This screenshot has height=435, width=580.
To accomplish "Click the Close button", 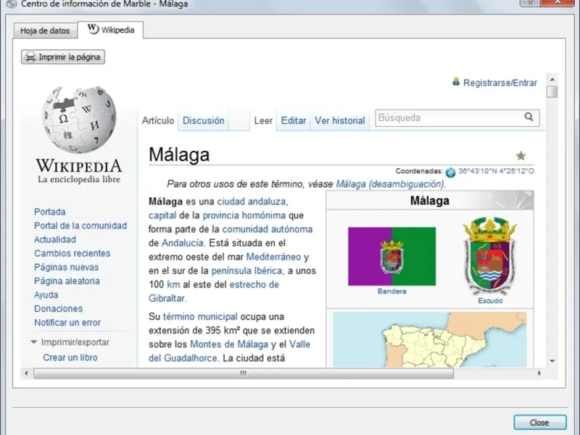I will click(x=539, y=423).
